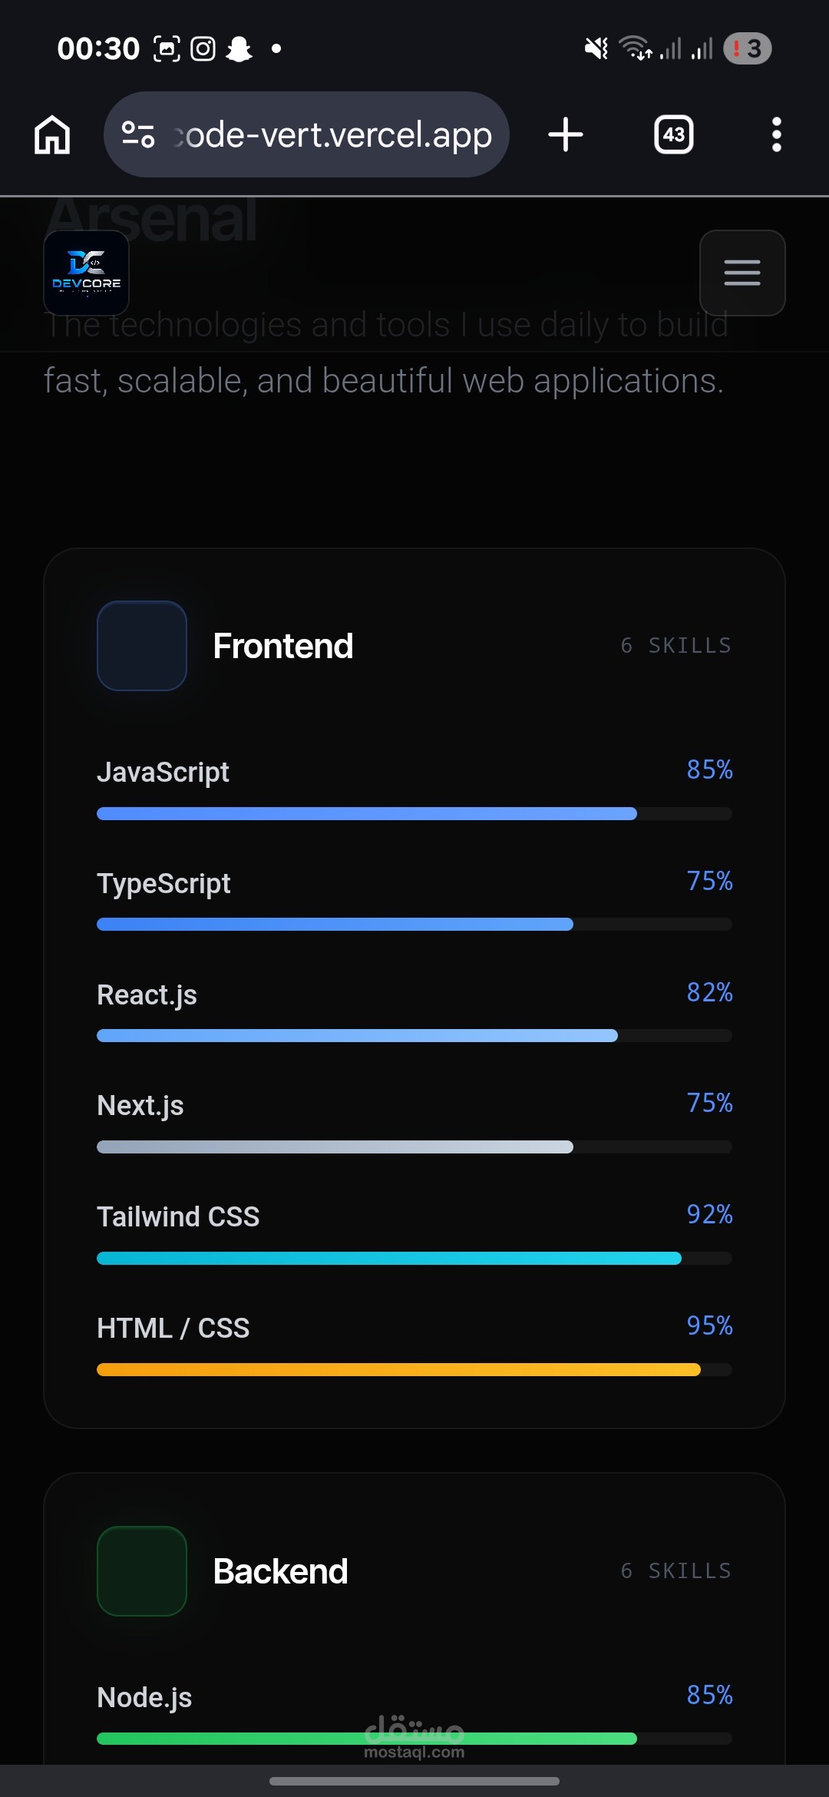
Task: Click the DevCore logo
Action: pyautogui.click(x=87, y=273)
